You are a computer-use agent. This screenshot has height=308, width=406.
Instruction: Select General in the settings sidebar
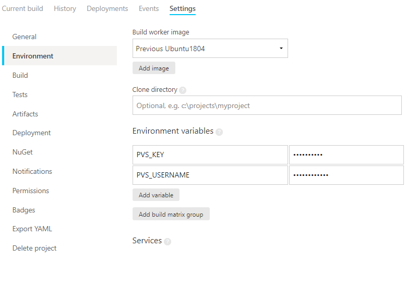click(25, 37)
